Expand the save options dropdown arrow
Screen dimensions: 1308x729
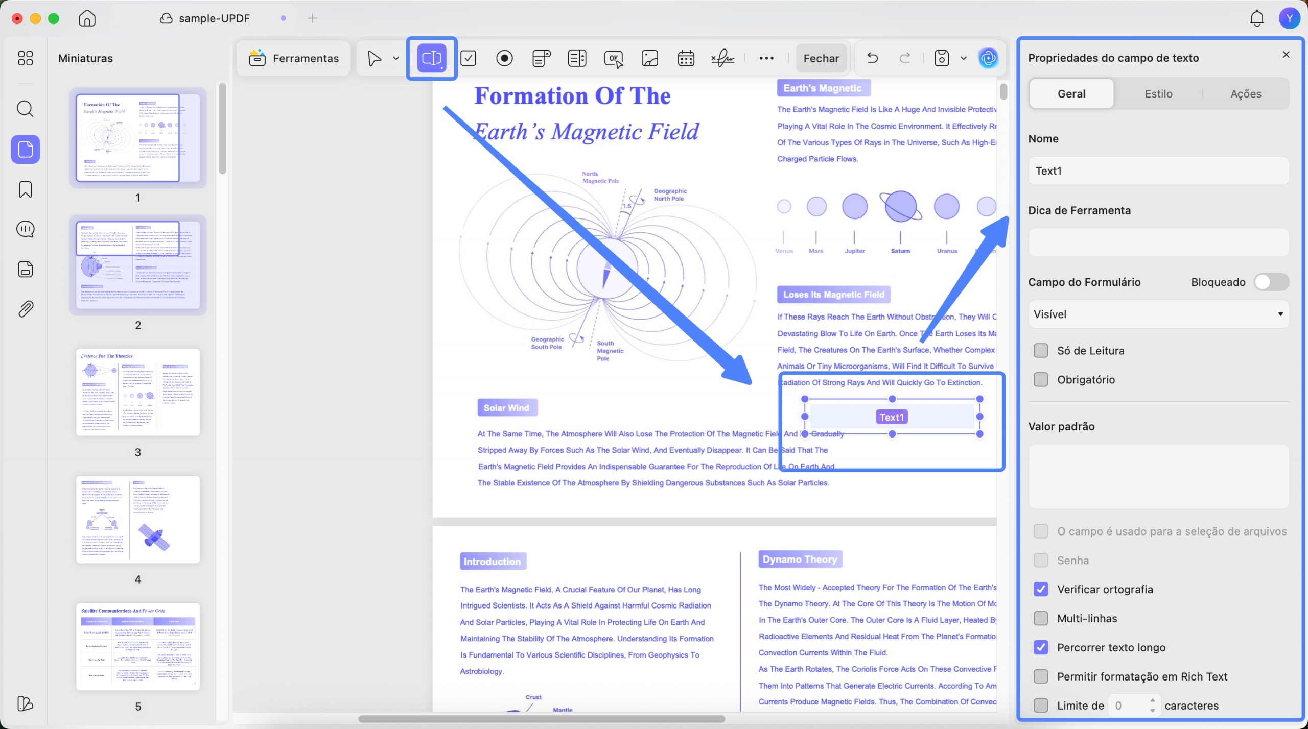pyautogui.click(x=964, y=58)
